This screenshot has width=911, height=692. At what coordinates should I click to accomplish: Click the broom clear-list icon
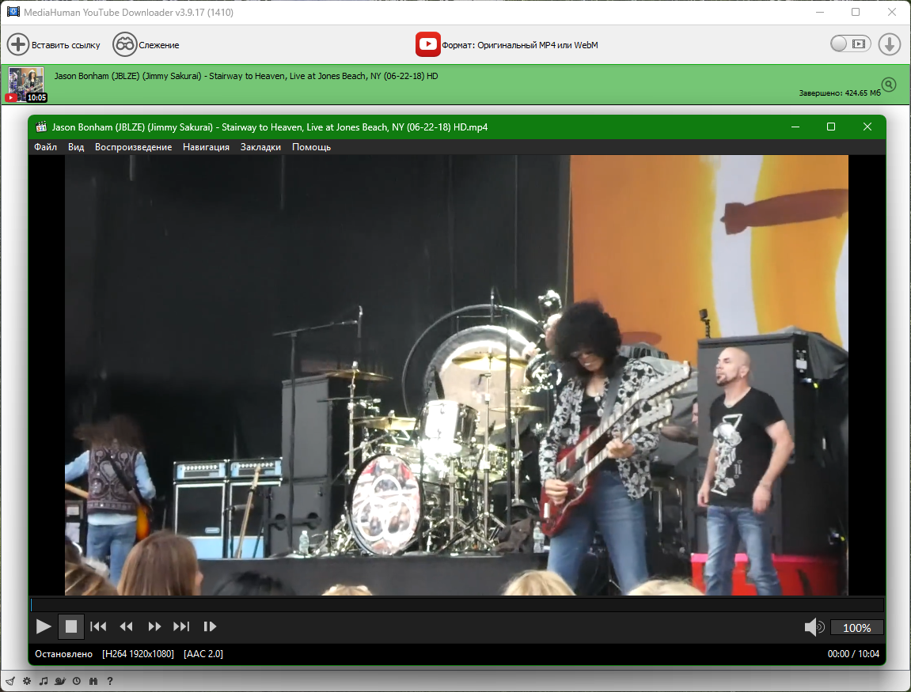click(x=10, y=681)
